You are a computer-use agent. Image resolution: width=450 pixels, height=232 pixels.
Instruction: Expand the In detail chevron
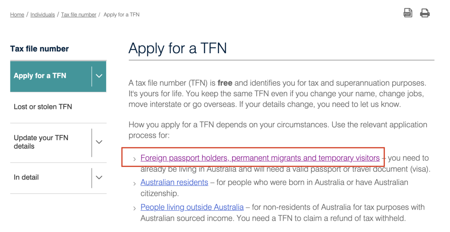99,178
